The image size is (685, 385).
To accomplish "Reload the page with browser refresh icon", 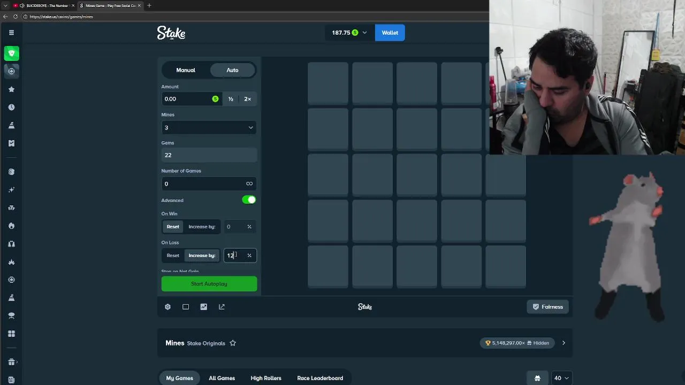I will pyautogui.click(x=16, y=17).
